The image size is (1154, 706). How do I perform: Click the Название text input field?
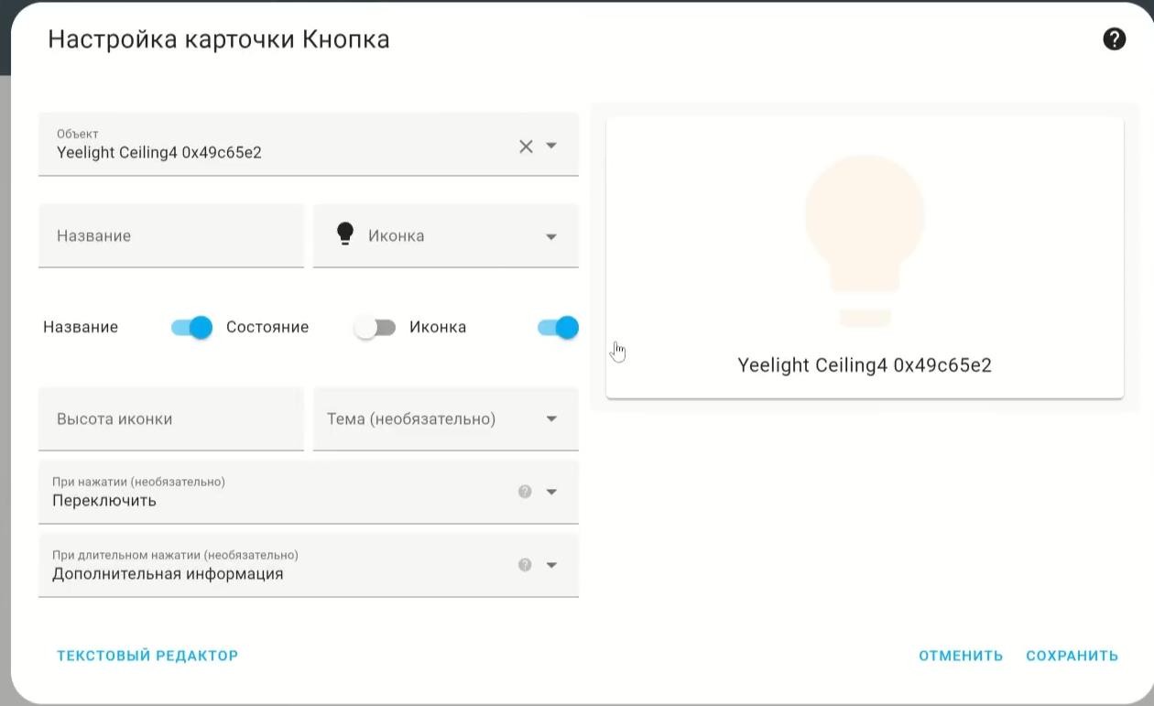click(171, 236)
